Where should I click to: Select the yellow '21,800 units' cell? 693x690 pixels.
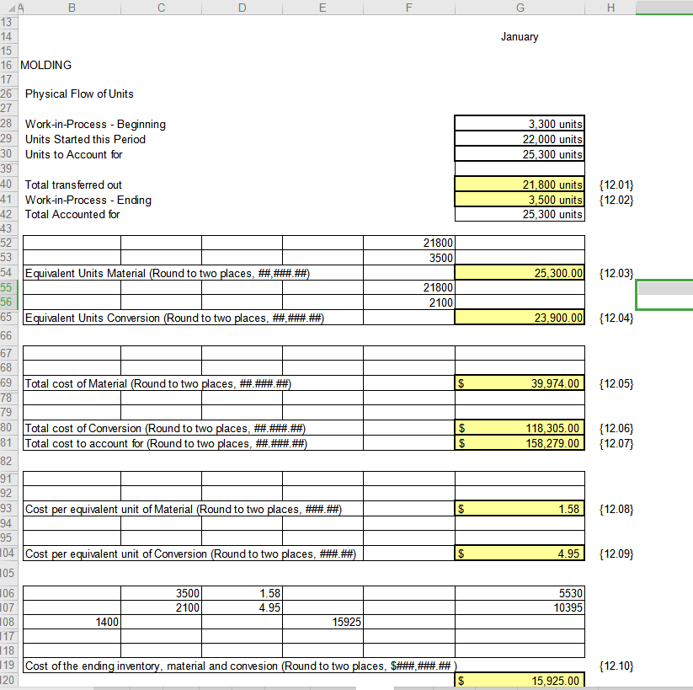[x=520, y=185]
